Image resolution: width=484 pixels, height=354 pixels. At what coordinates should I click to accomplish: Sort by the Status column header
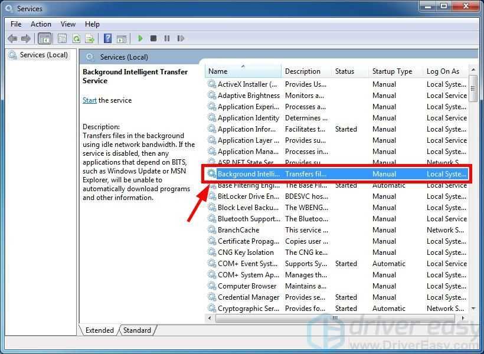pos(350,71)
